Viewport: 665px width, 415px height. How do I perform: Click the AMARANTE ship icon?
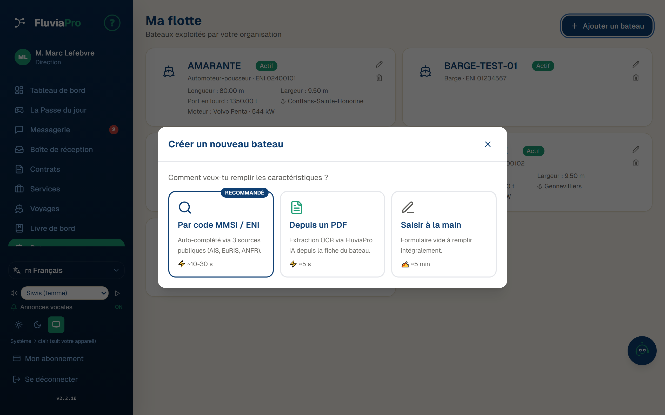click(169, 71)
